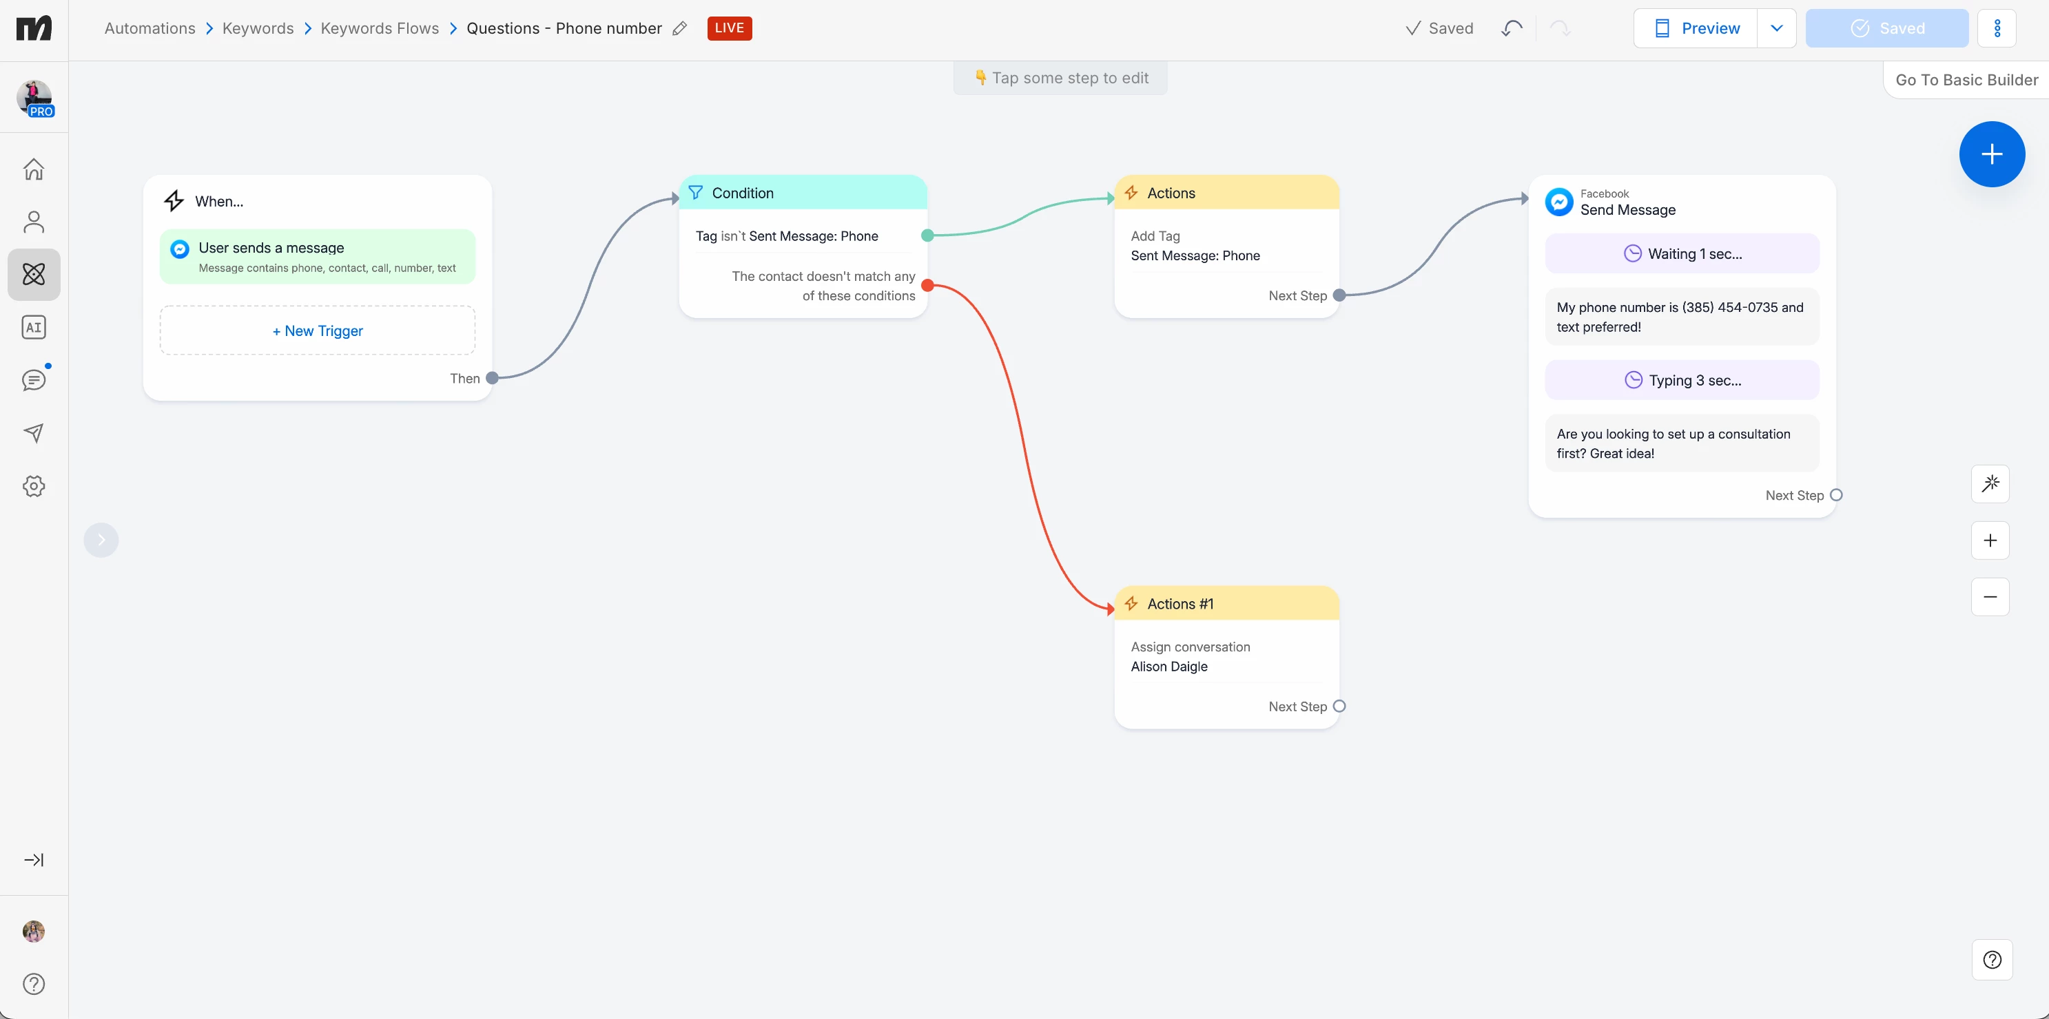2049x1019 pixels.
Task: Open the Live Chat messages icon
Action: 33,380
